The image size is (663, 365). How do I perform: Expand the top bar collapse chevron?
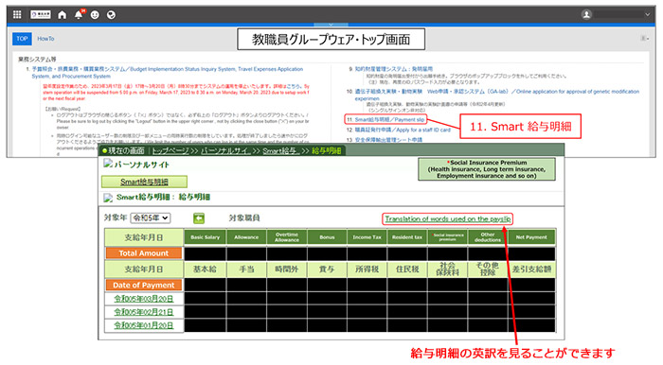(x=331, y=25)
